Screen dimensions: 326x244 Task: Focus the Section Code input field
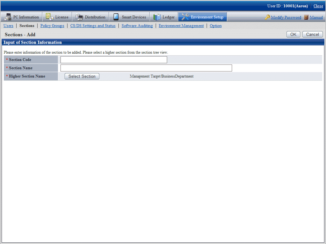click(114, 60)
